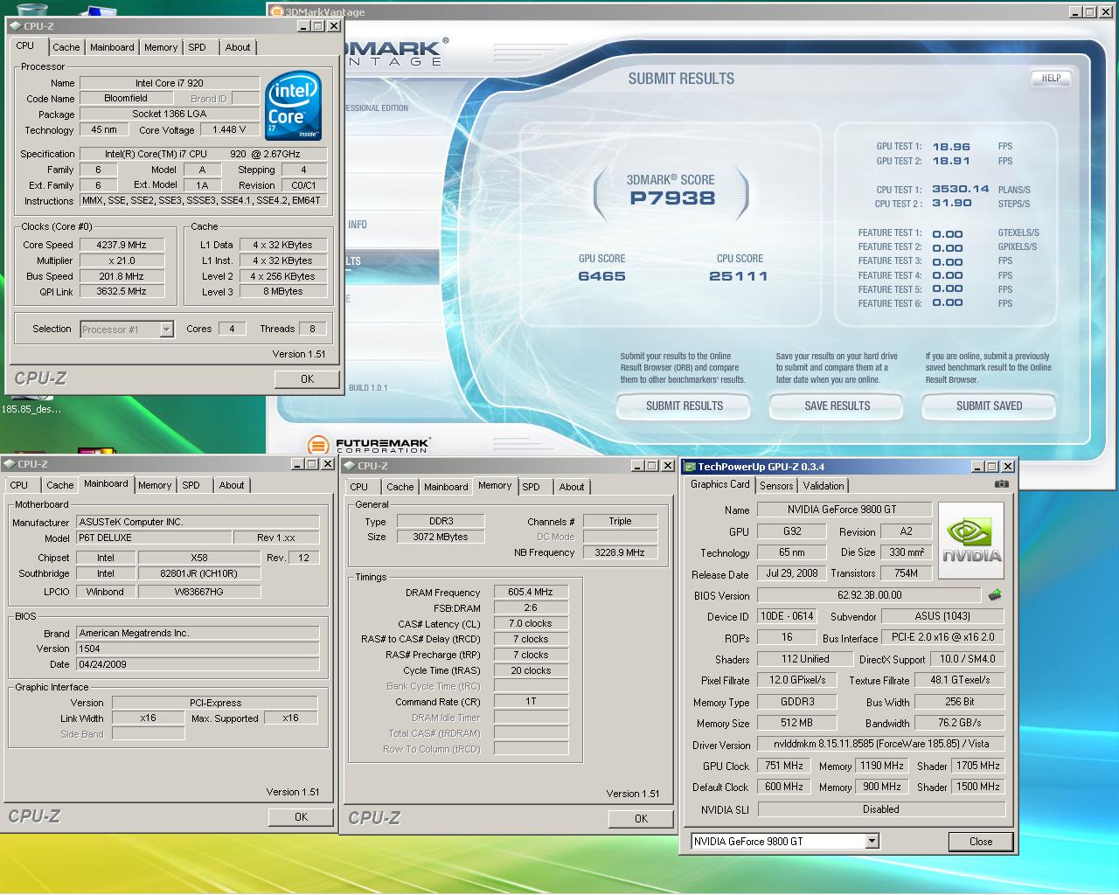Click SUBMIT SAVED button in 3DMark
The height and width of the screenshot is (895, 1119).
pyautogui.click(x=989, y=406)
